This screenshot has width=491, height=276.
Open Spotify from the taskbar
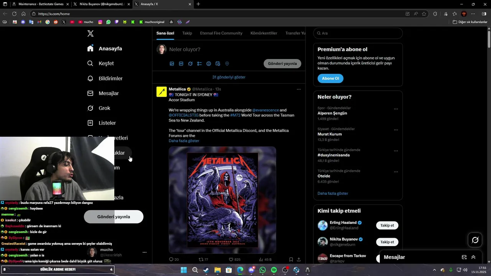pos(274,270)
